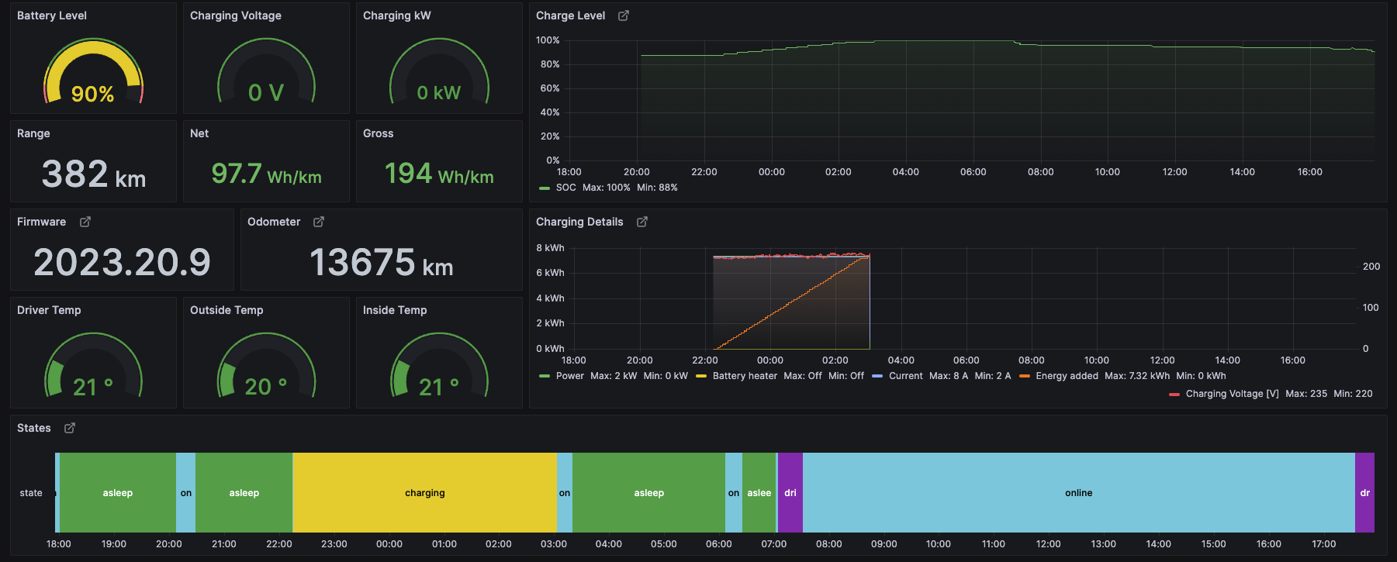Select the purple 'dr' segment at timeline end
Image resolution: width=1397 pixels, height=562 pixels.
tap(1364, 492)
